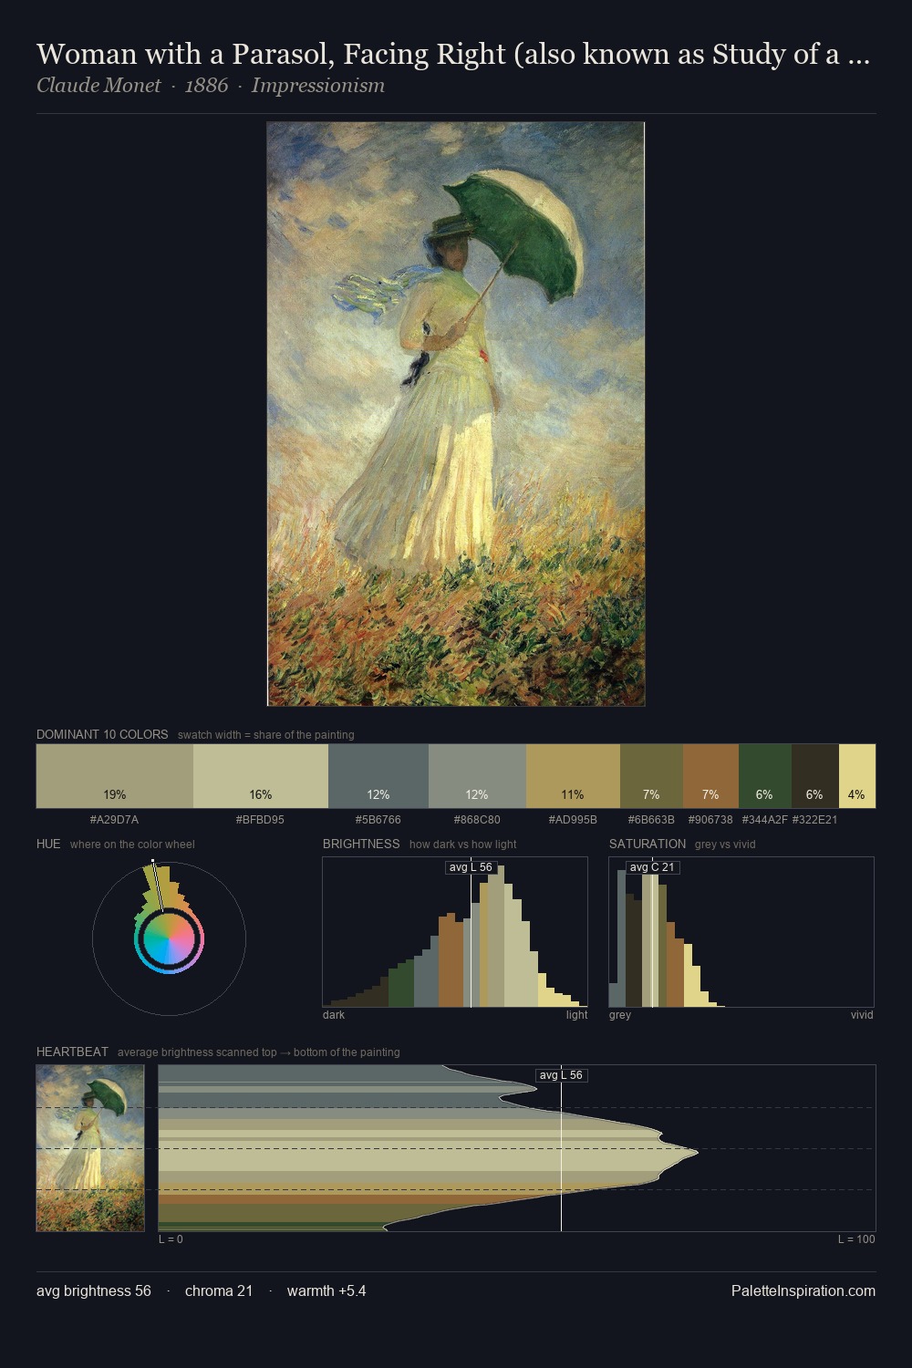The image size is (912, 1368).
Task: Click the artist name 'Claude Monet'
Action: click(x=98, y=86)
